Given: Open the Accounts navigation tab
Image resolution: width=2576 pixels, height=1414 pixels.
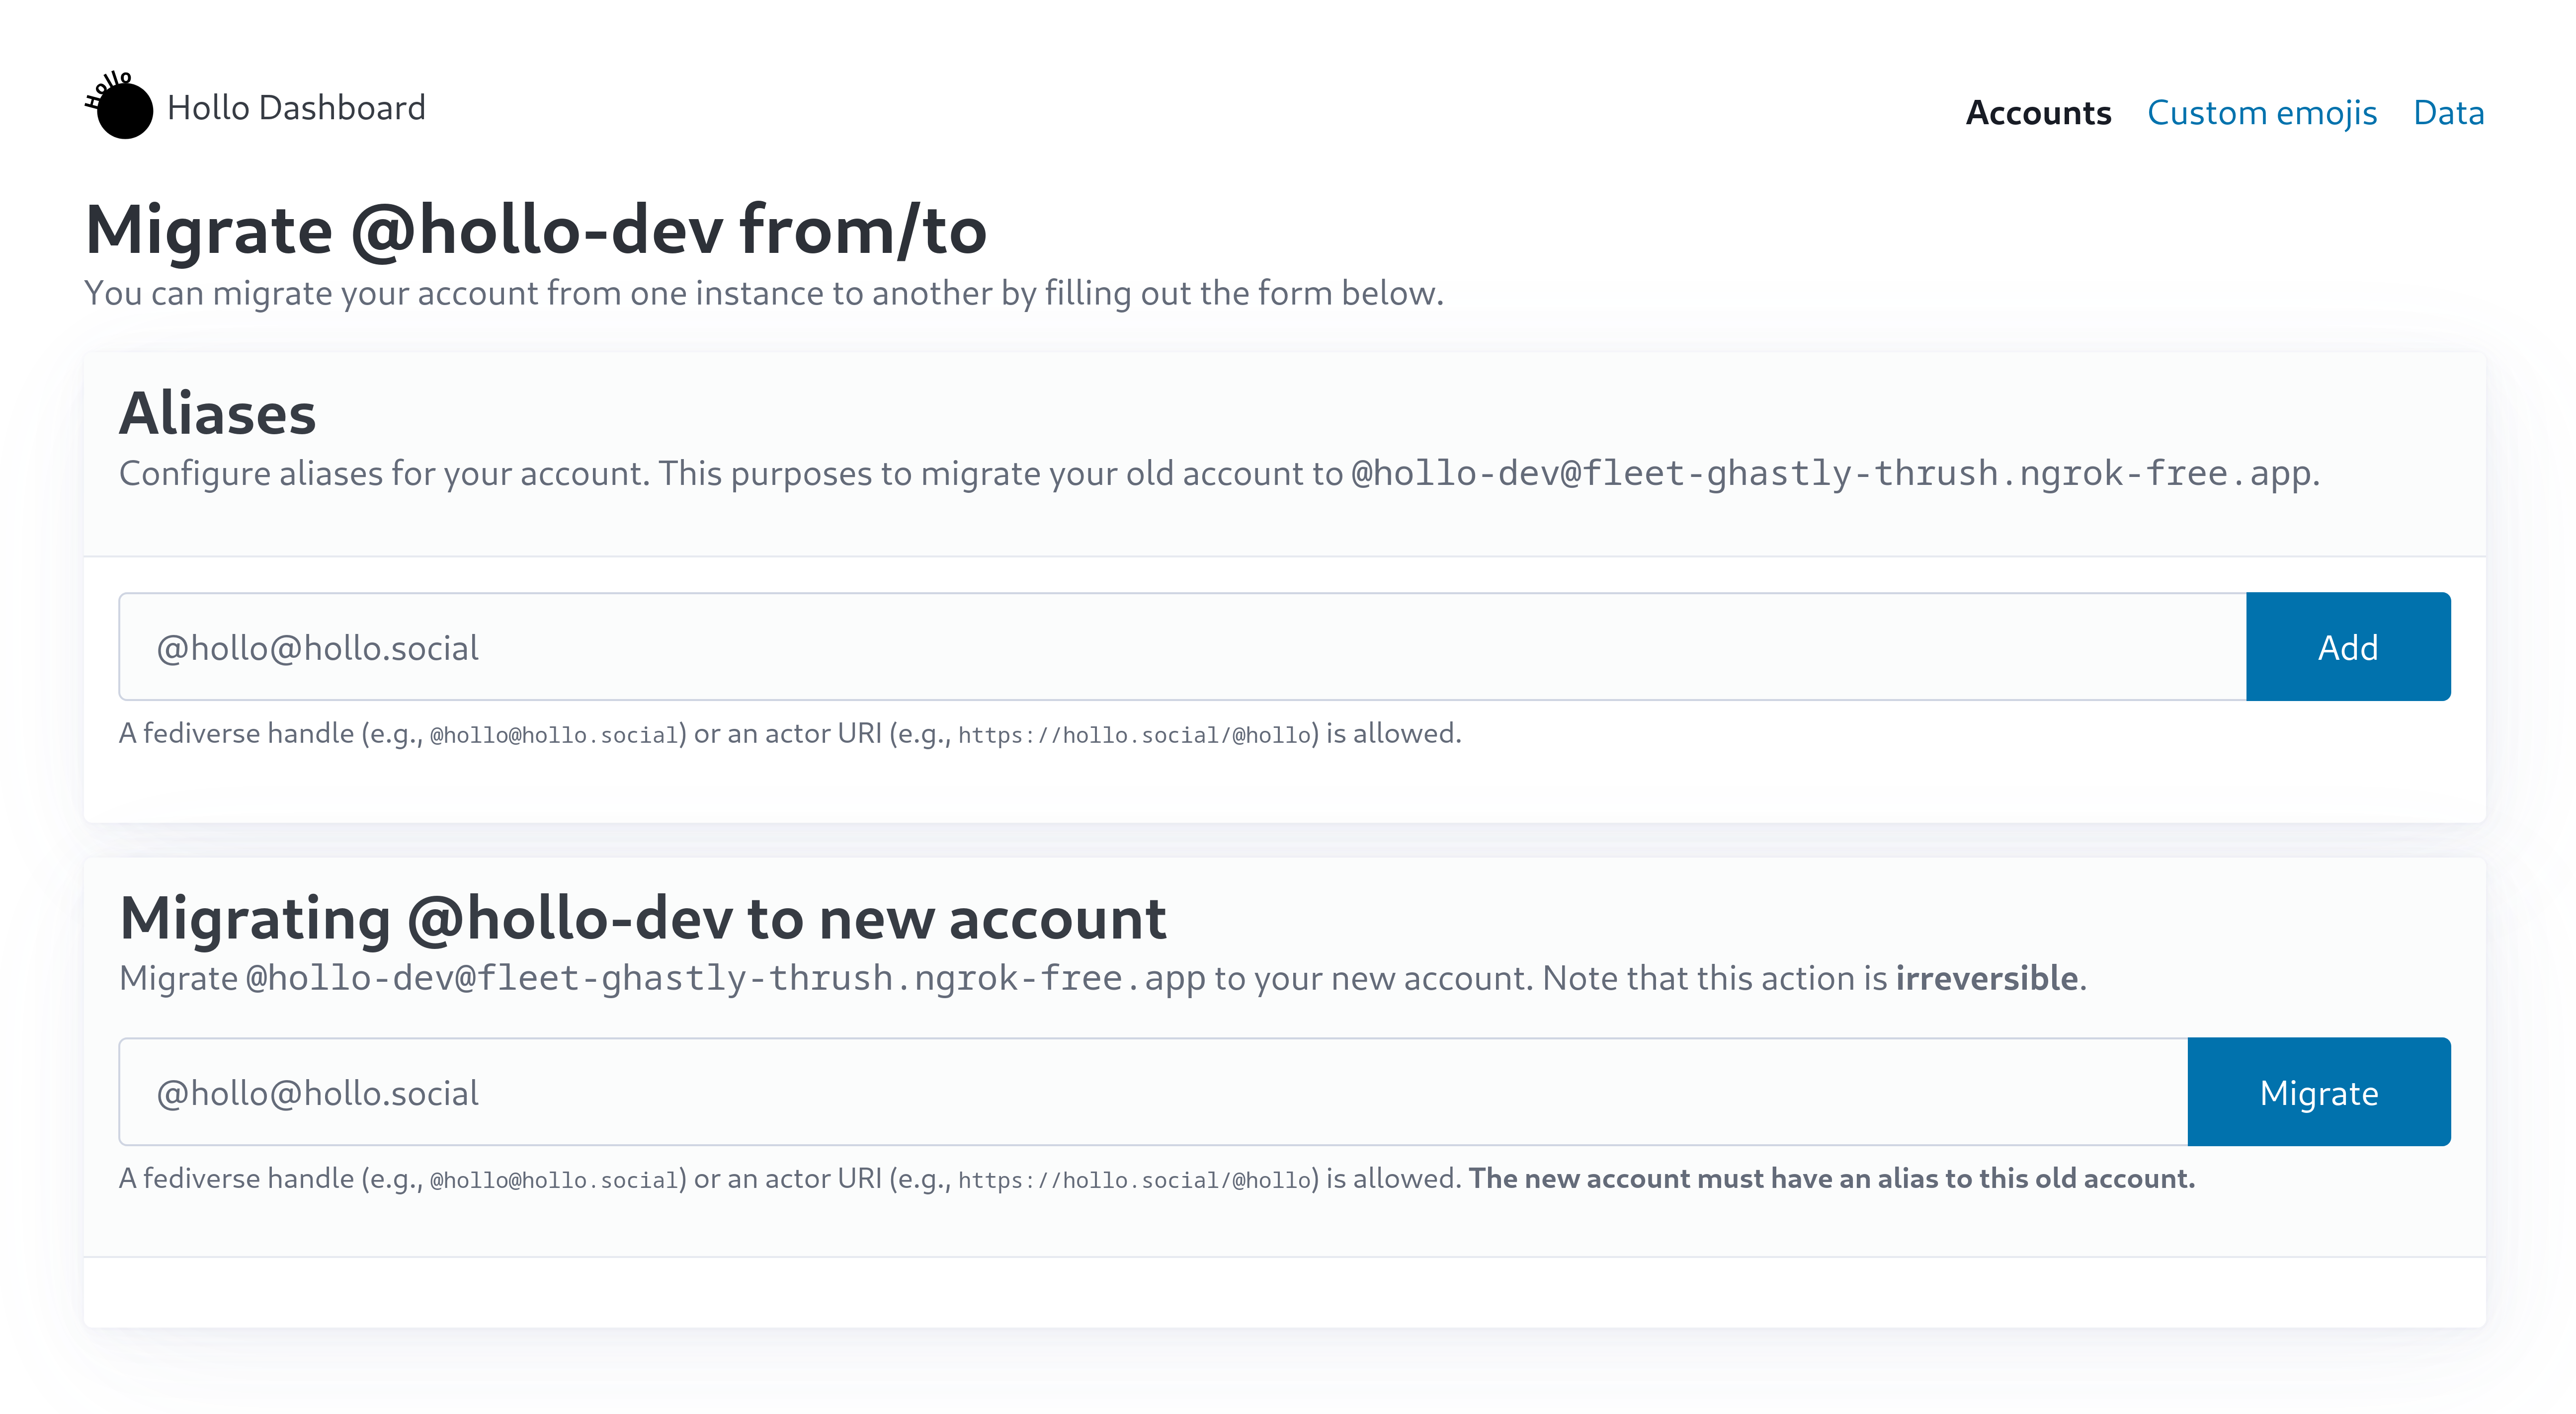Looking at the screenshot, I should 2038,113.
